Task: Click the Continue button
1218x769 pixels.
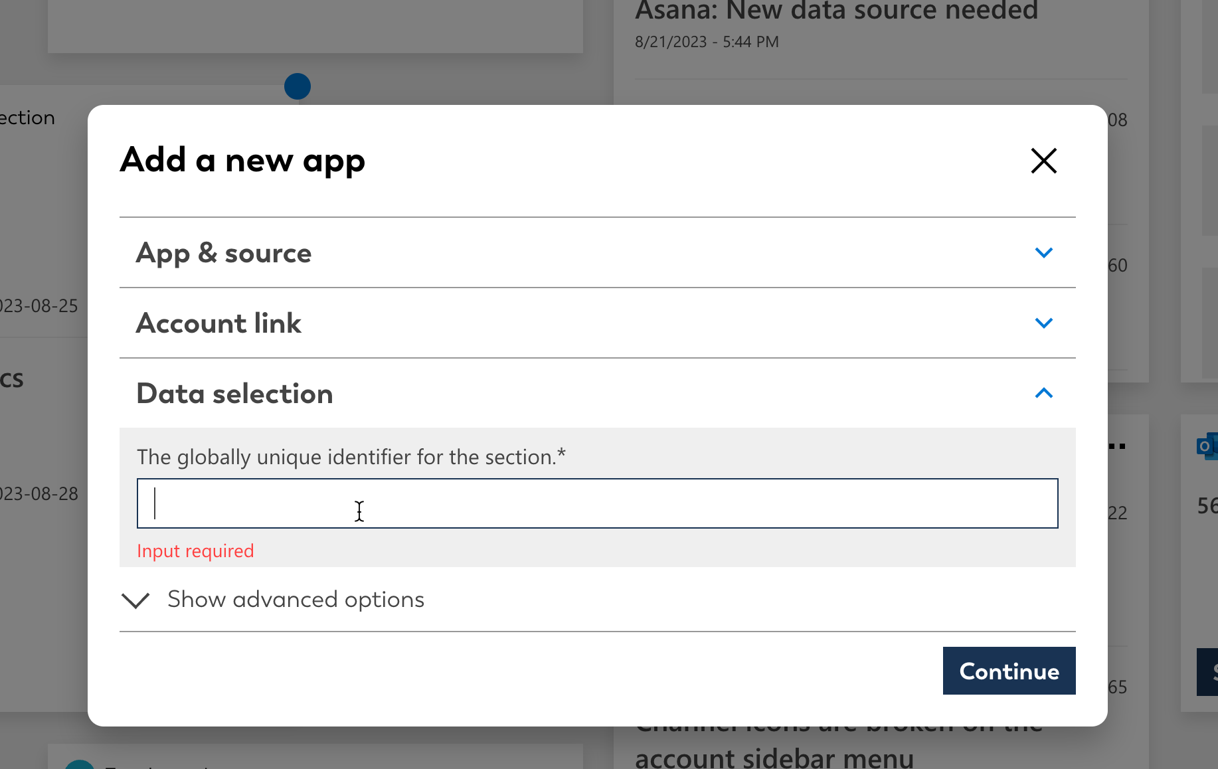Action: 1009,671
